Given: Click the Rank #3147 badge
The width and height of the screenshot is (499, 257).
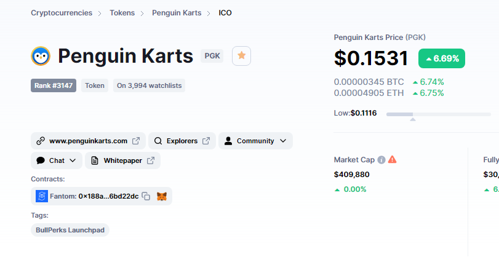Looking at the screenshot, I should (54, 85).
